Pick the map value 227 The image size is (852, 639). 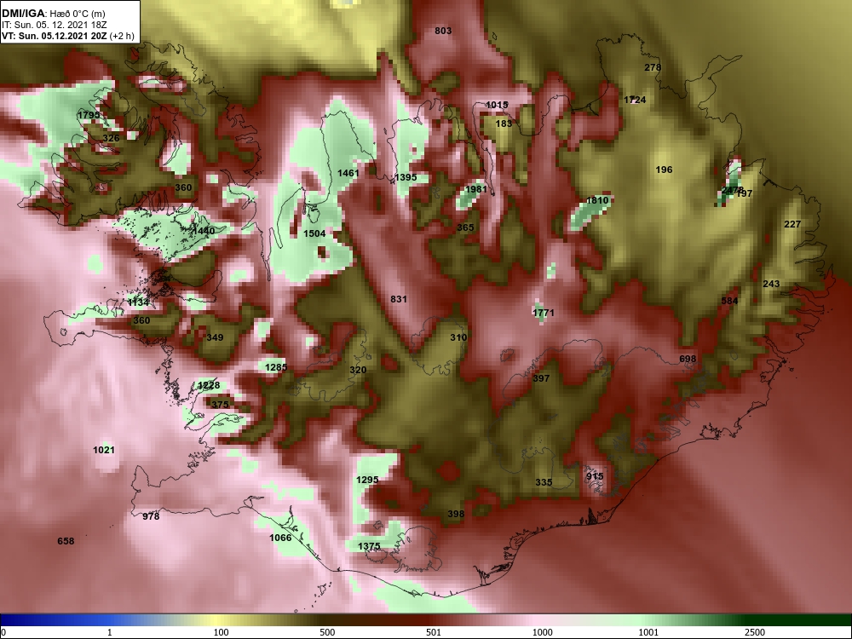pos(792,224)
